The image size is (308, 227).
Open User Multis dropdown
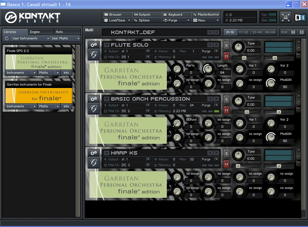point(65,38)
